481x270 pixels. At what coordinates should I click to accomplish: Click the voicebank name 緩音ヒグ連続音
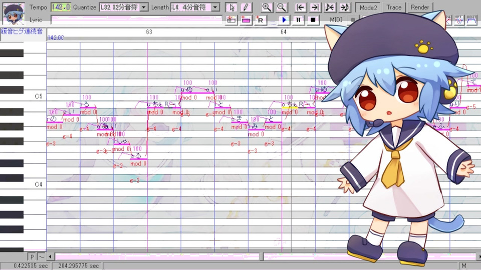22,31
